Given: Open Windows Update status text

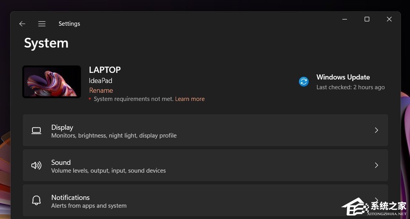Looking at the screenshot, I should pyautogui.click(x=343, y=77).
